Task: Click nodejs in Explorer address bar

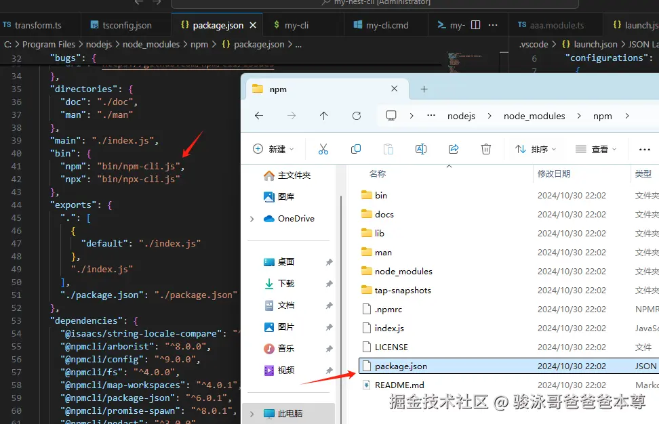Action: [461, 116]
